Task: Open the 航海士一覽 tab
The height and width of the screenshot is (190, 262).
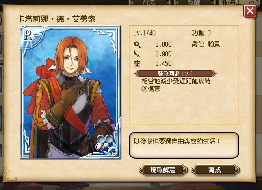Action: pyautogui.click(x=239, y=2)
